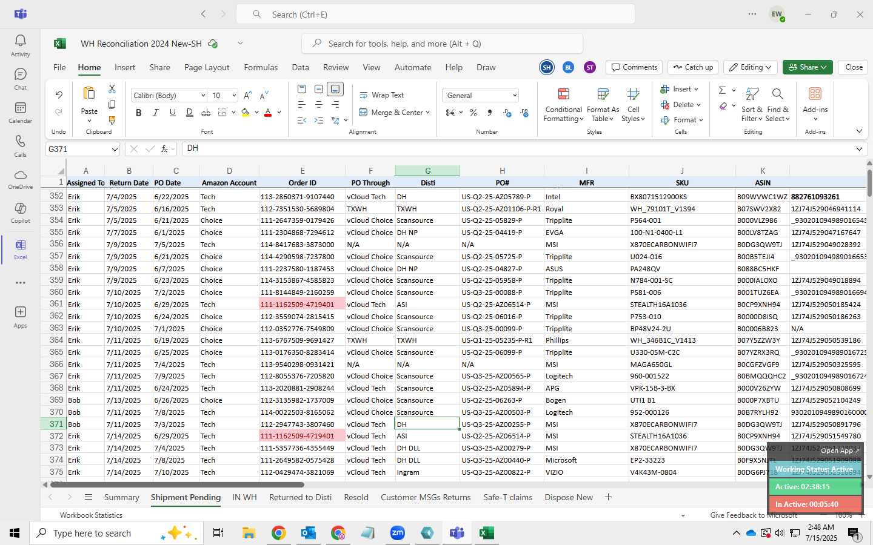Open OneDrive in Teams sidebar
Screen dimensions: 873x545
(20, 179)
